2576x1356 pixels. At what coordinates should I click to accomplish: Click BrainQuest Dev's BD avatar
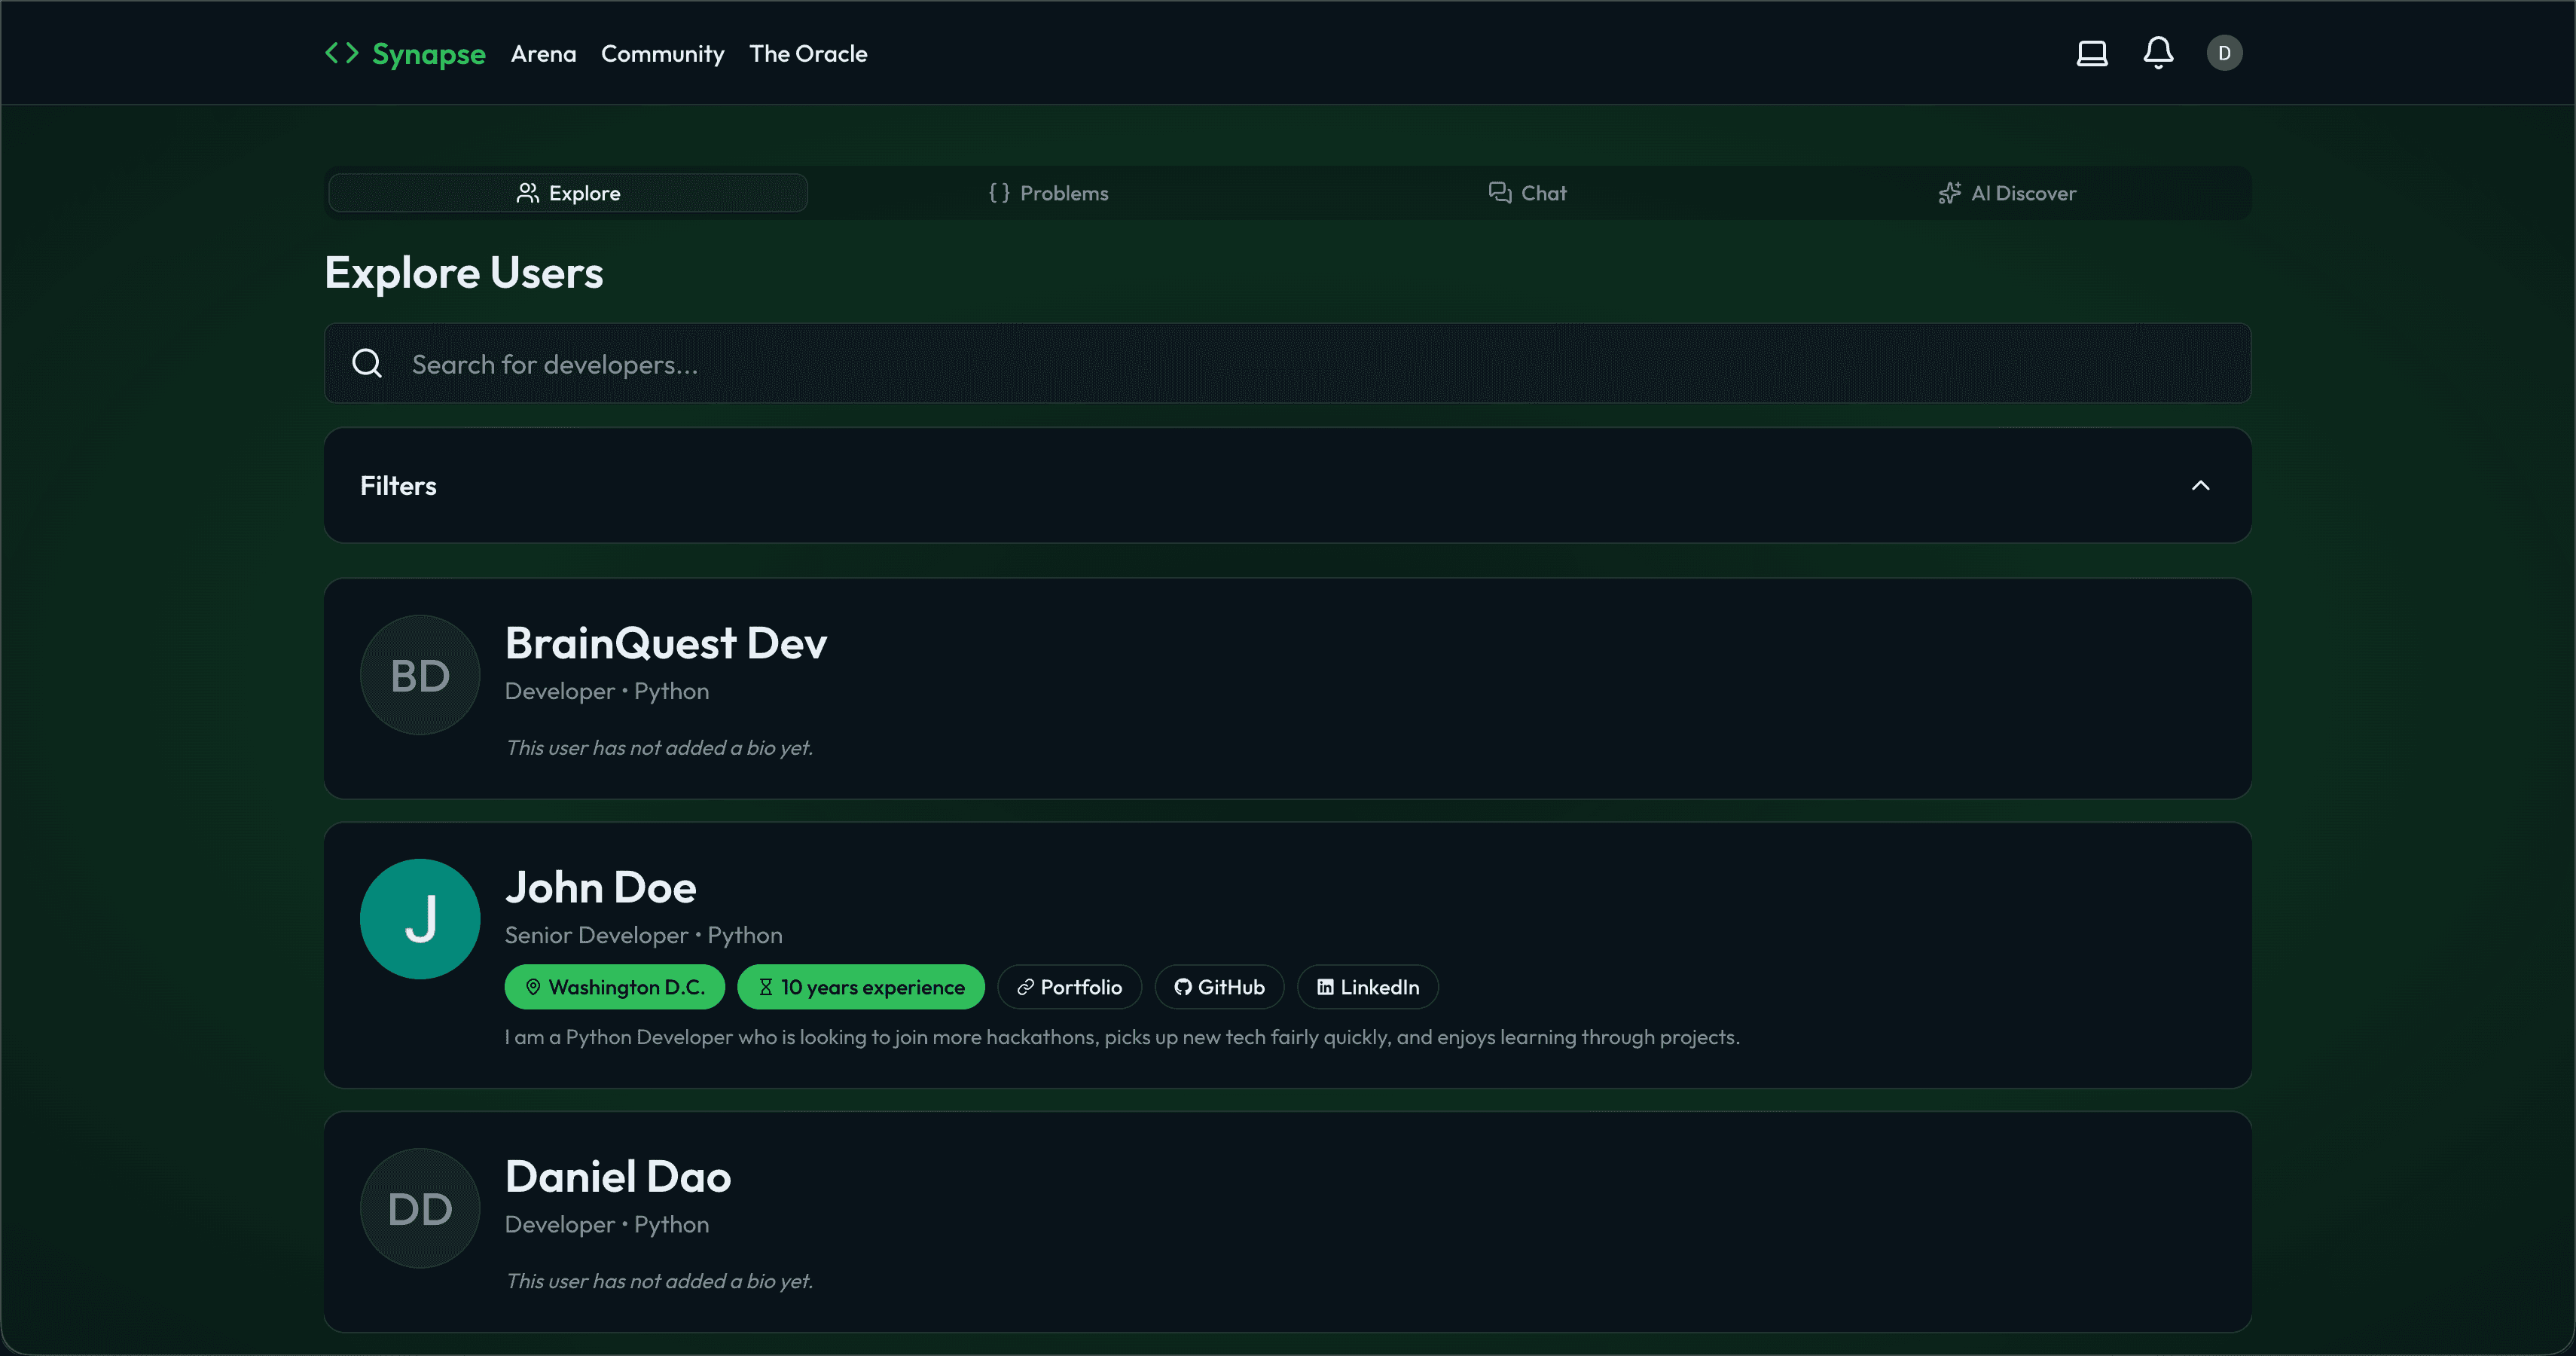[x=420, y=675]
